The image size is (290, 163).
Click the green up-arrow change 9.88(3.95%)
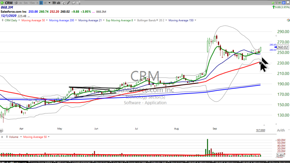281,7
